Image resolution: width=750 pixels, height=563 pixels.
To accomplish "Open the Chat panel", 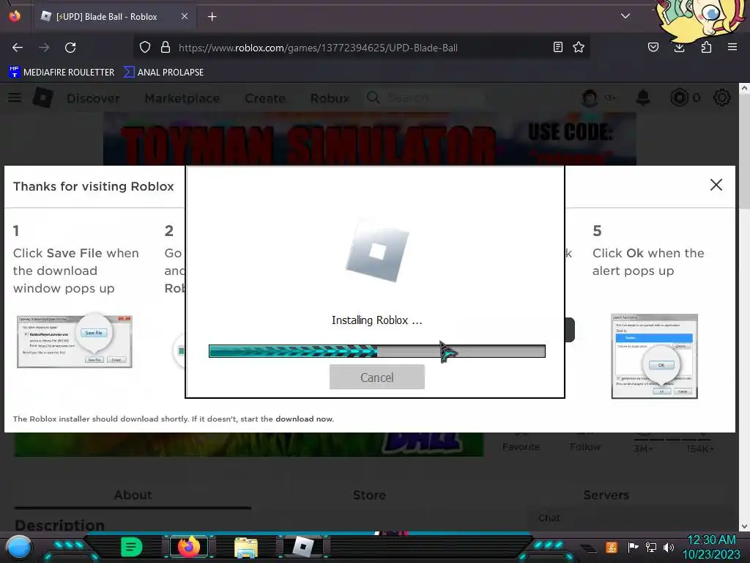I will click(x=549, y=518).
